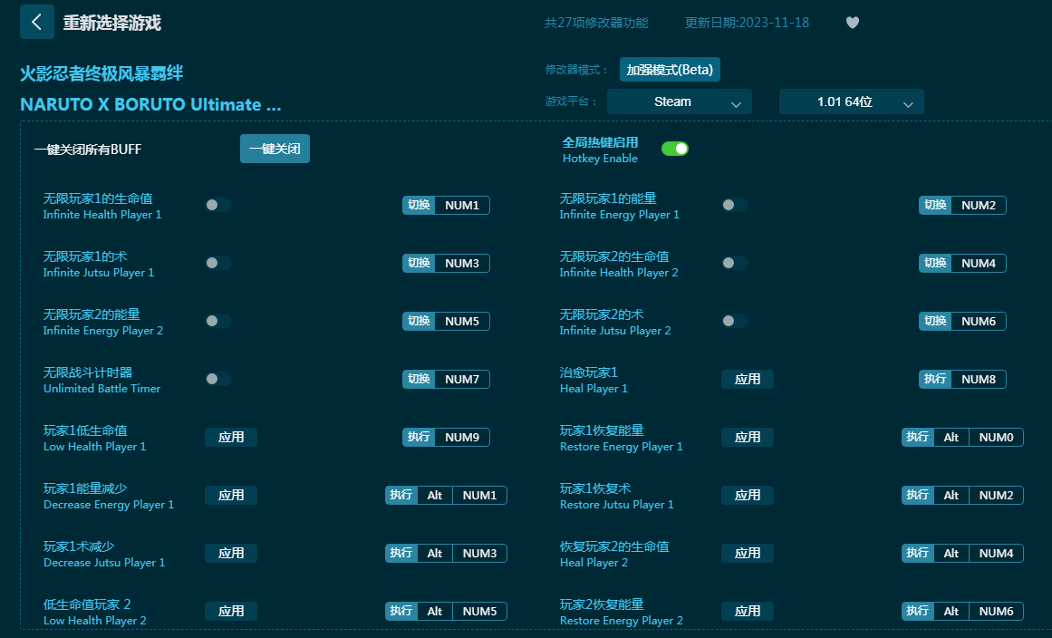
Task: Click 切换 label next to NUM7 hotkey
Action: point(419,380)
